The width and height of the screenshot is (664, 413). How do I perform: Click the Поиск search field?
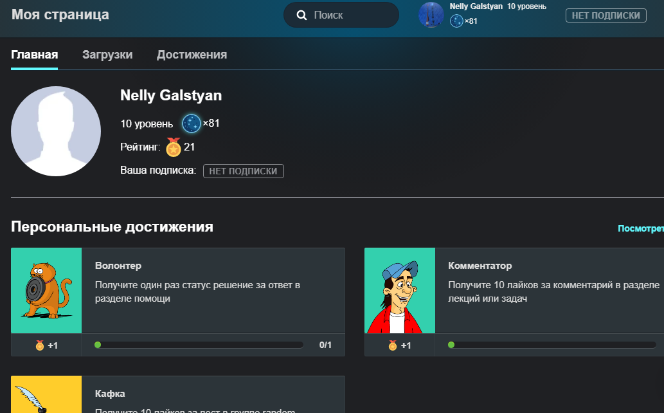point(341,15)
